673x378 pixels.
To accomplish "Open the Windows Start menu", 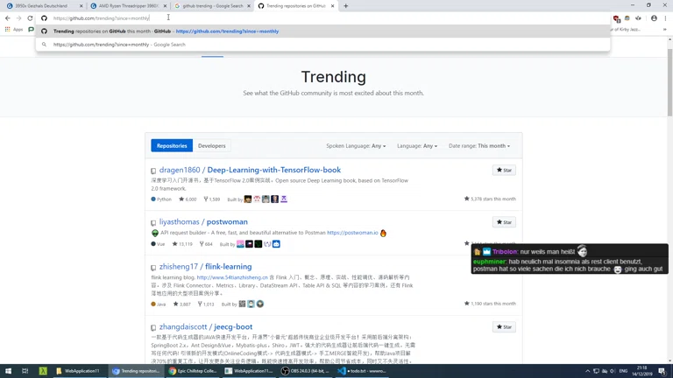I will pyautogui.click(x=8, y=371).
